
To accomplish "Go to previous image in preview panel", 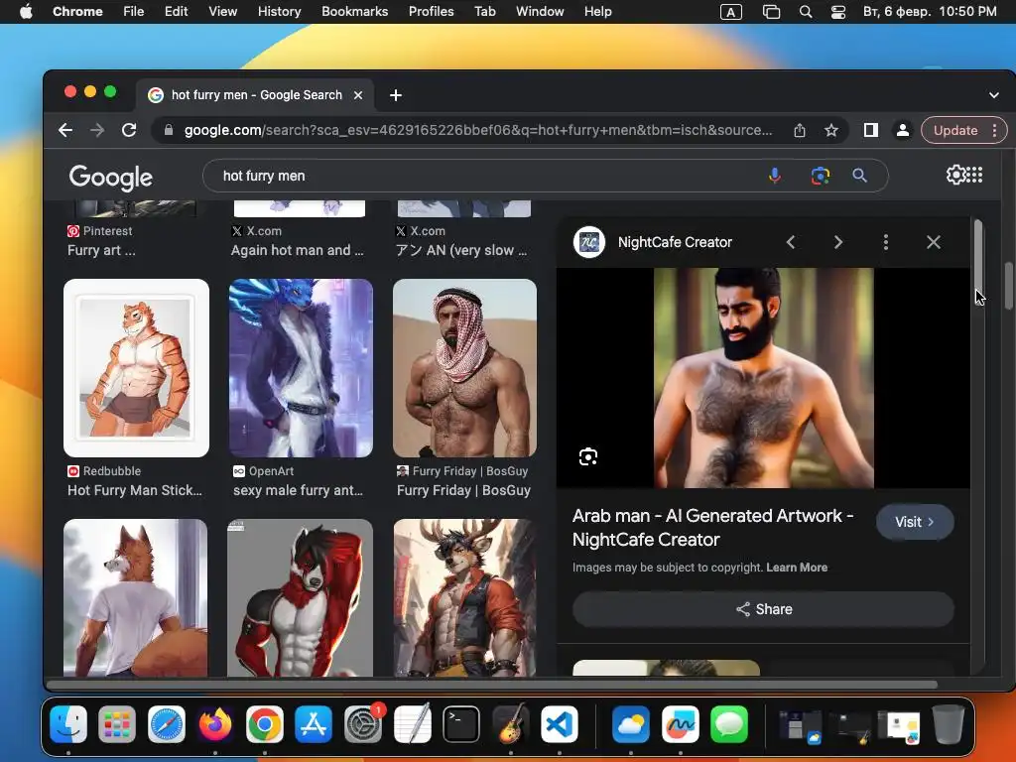I will coord(791,242).
